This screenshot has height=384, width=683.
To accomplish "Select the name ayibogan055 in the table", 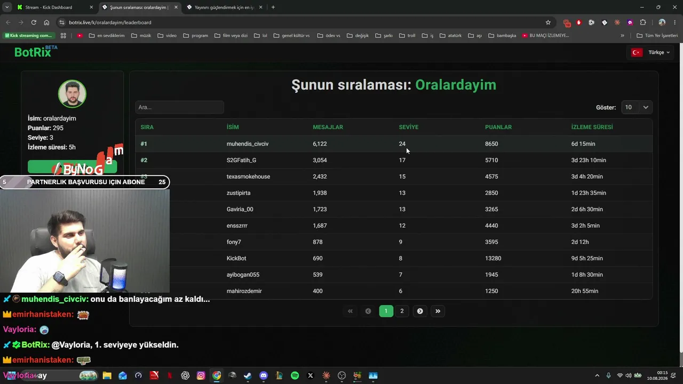I will pyautogui.click(x=243, y=275).
